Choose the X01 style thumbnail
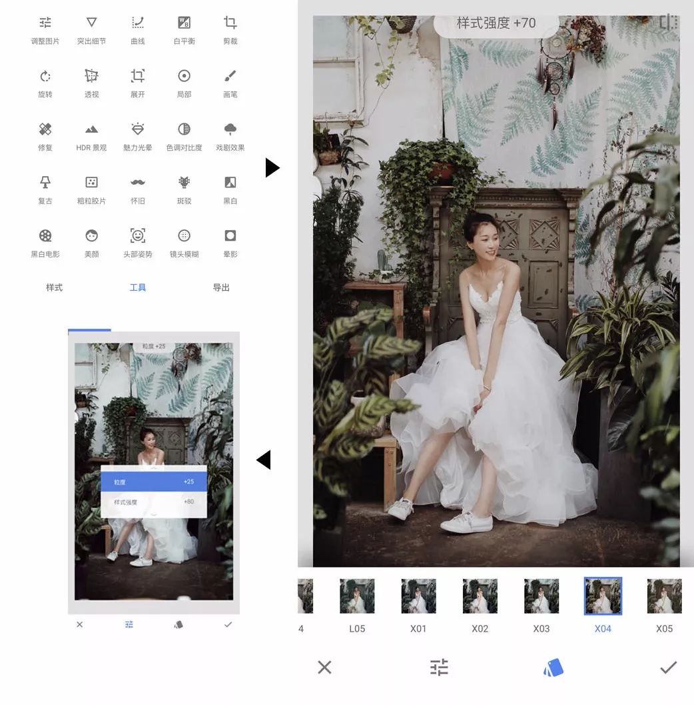This screenshot has width=694, height=705. 418,596
